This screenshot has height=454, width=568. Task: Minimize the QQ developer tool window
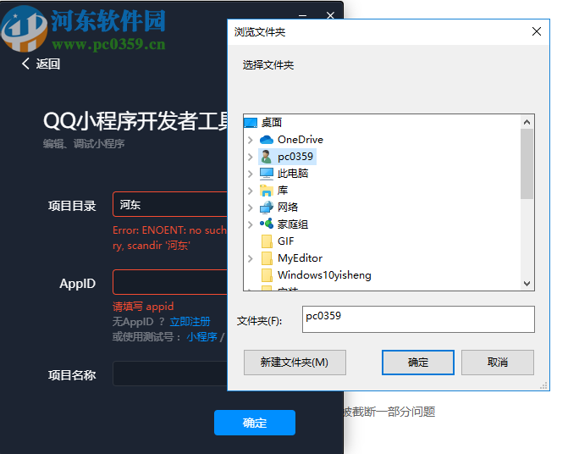(x=302, y=15)
